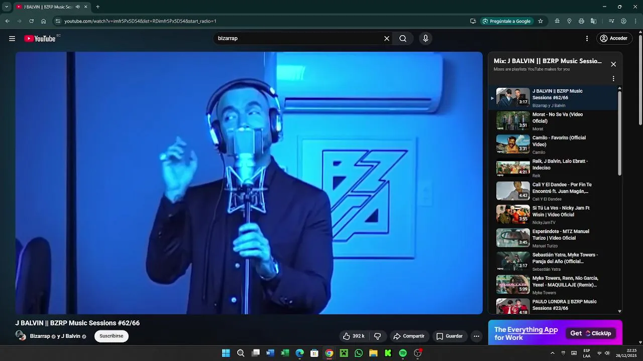
Task: Select Cali Y El Dandee Por Fin Te Encontré
Action: [553, 192]
